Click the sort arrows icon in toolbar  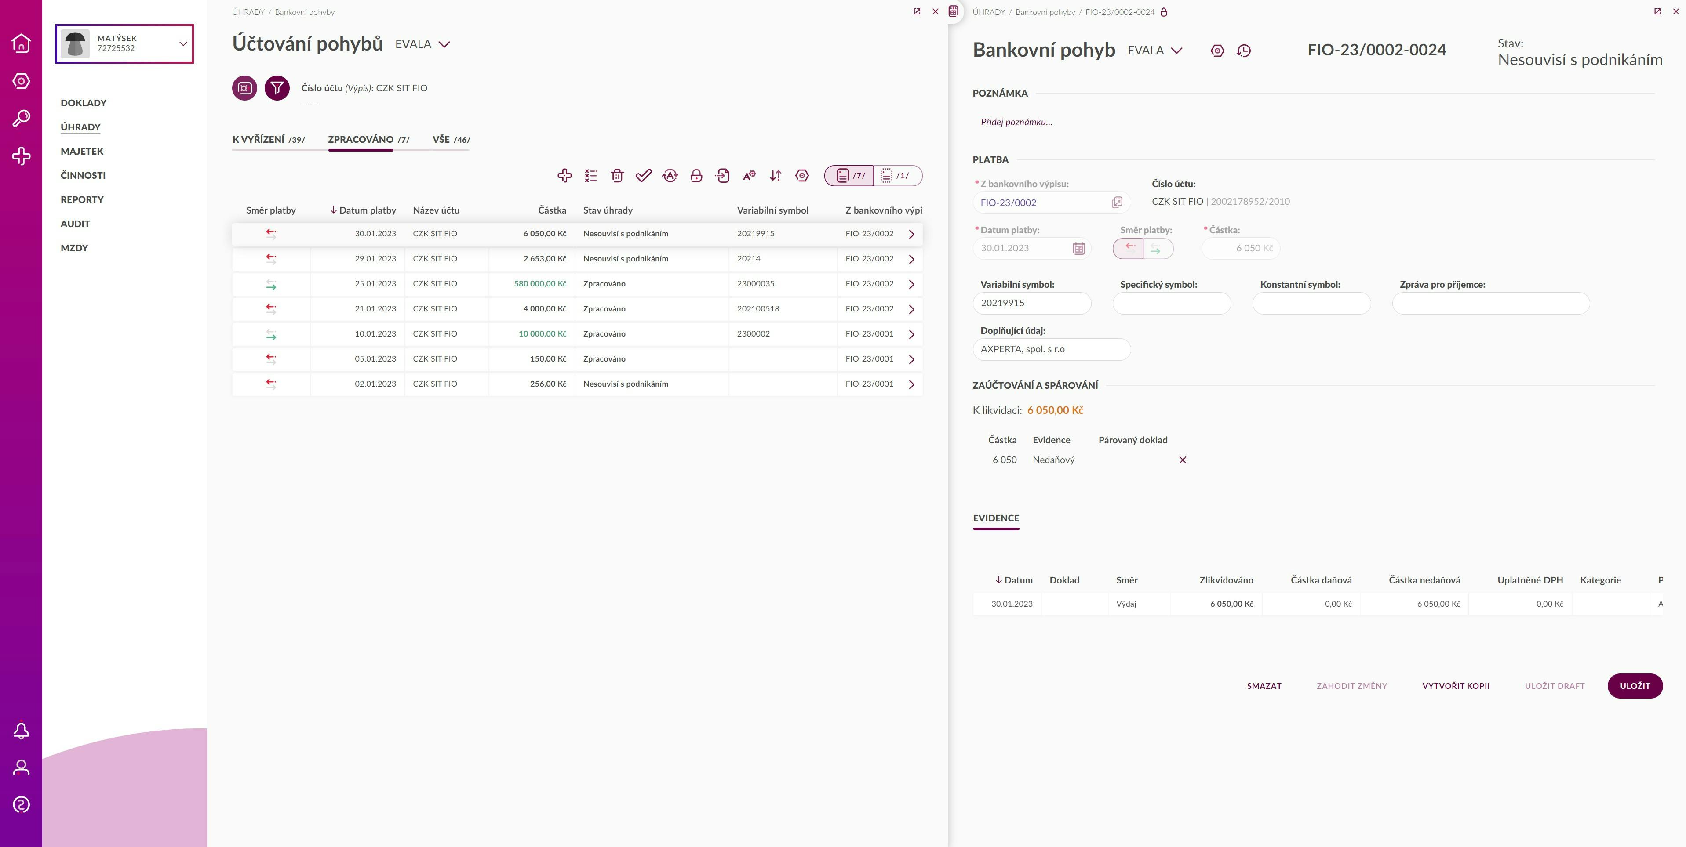click(x=776, y=175)
